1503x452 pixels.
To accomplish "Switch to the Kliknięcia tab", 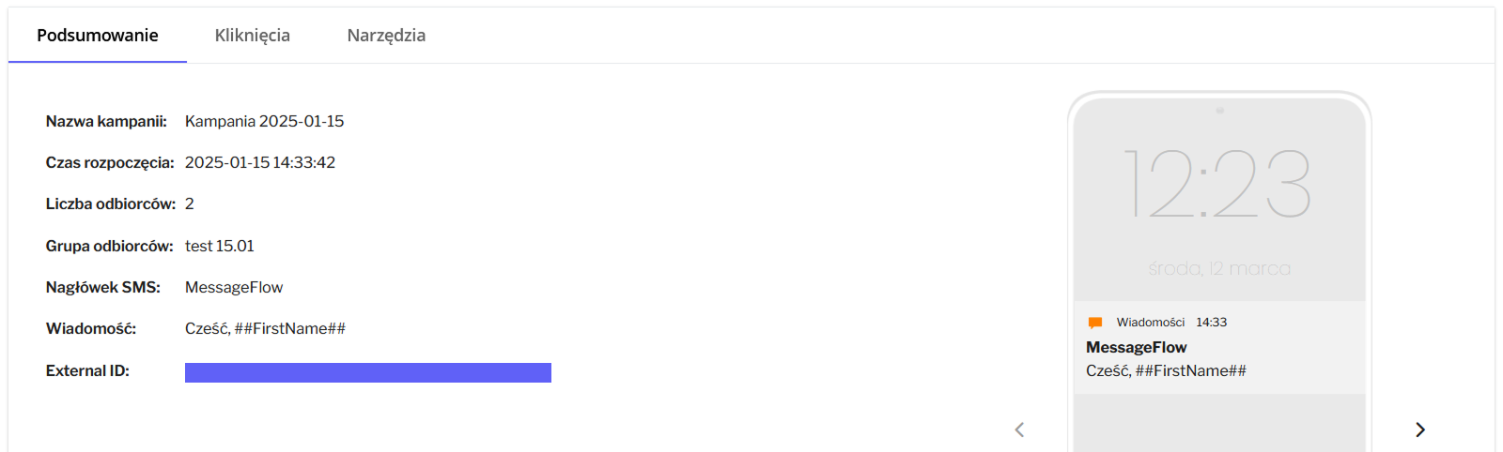I will [252, 36].
